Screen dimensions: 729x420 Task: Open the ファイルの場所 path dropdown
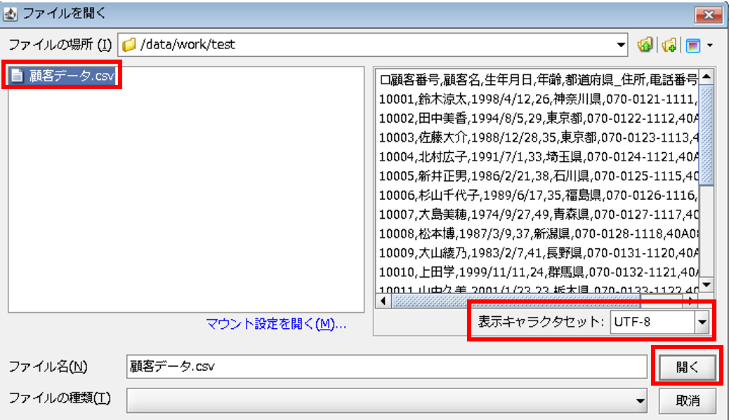[620, 45]
